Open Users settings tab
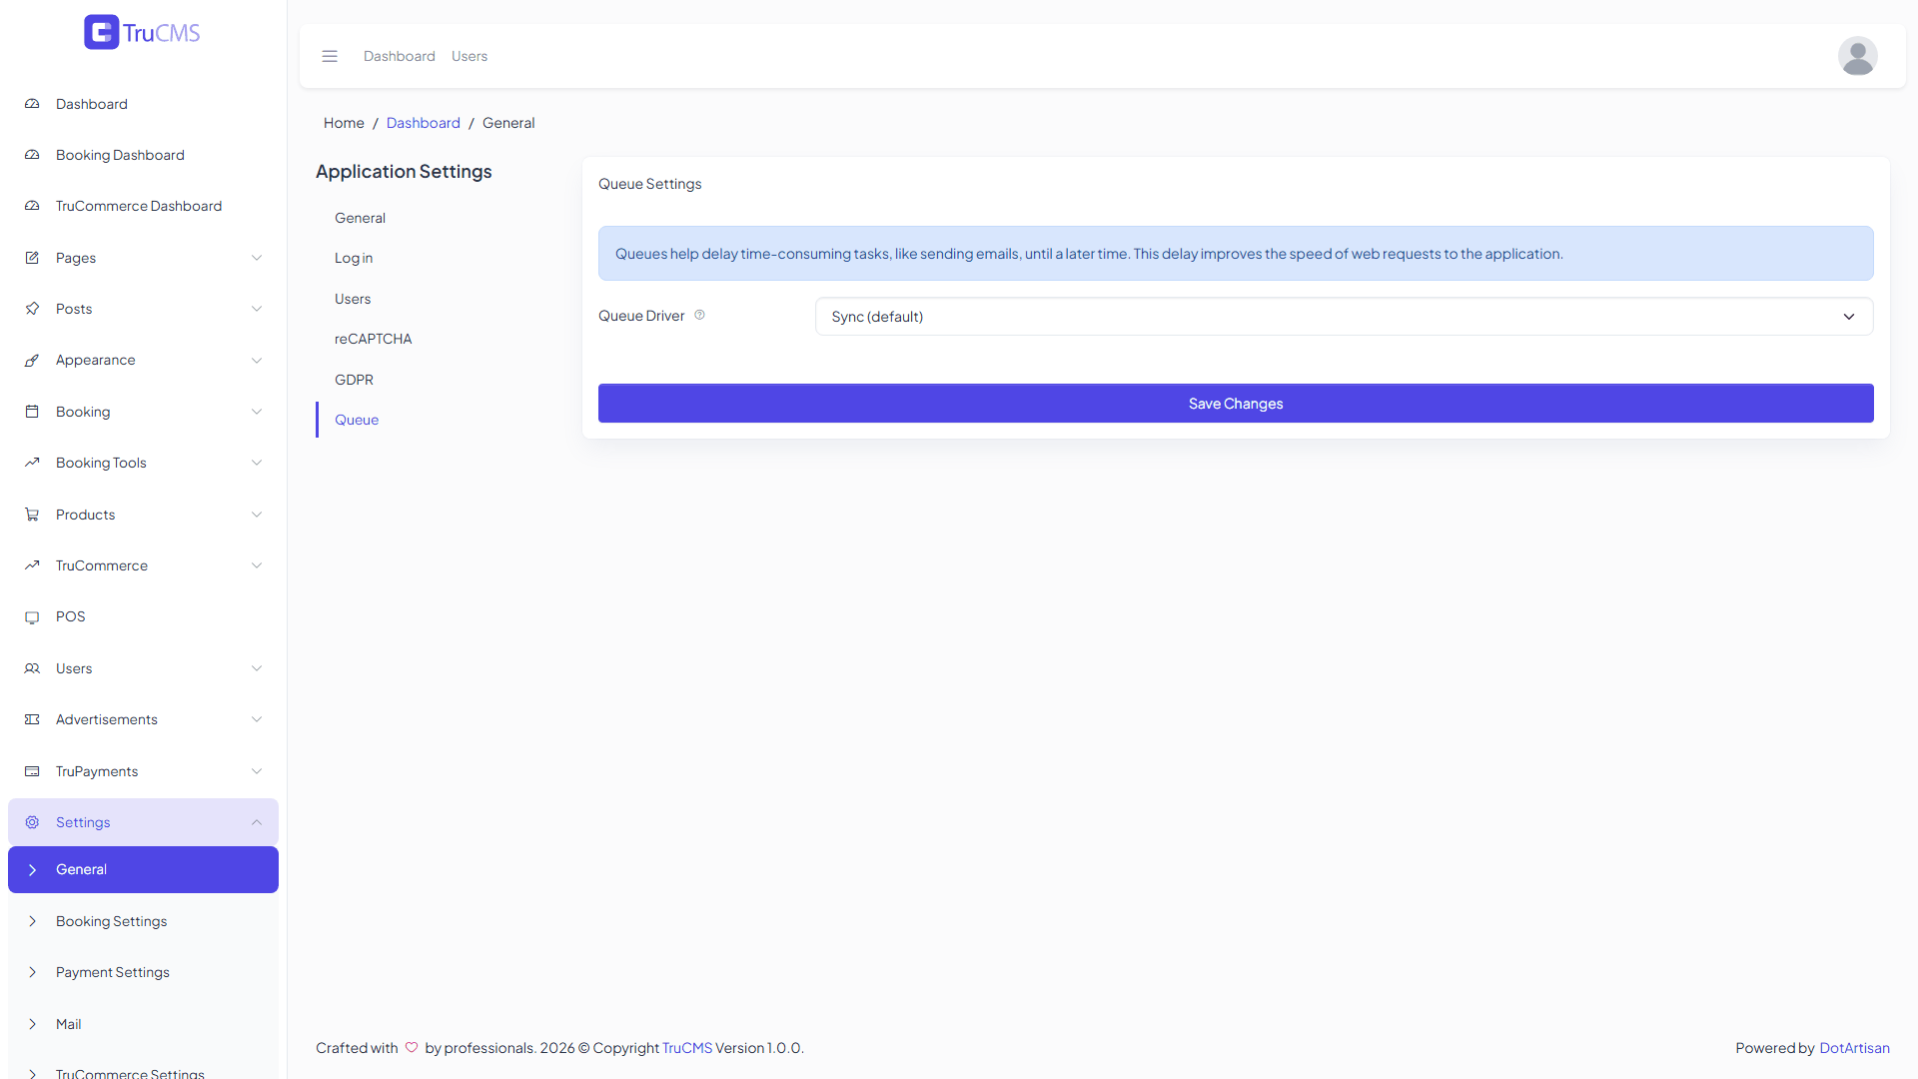1918x1079 pixels. tap(353, 299)
